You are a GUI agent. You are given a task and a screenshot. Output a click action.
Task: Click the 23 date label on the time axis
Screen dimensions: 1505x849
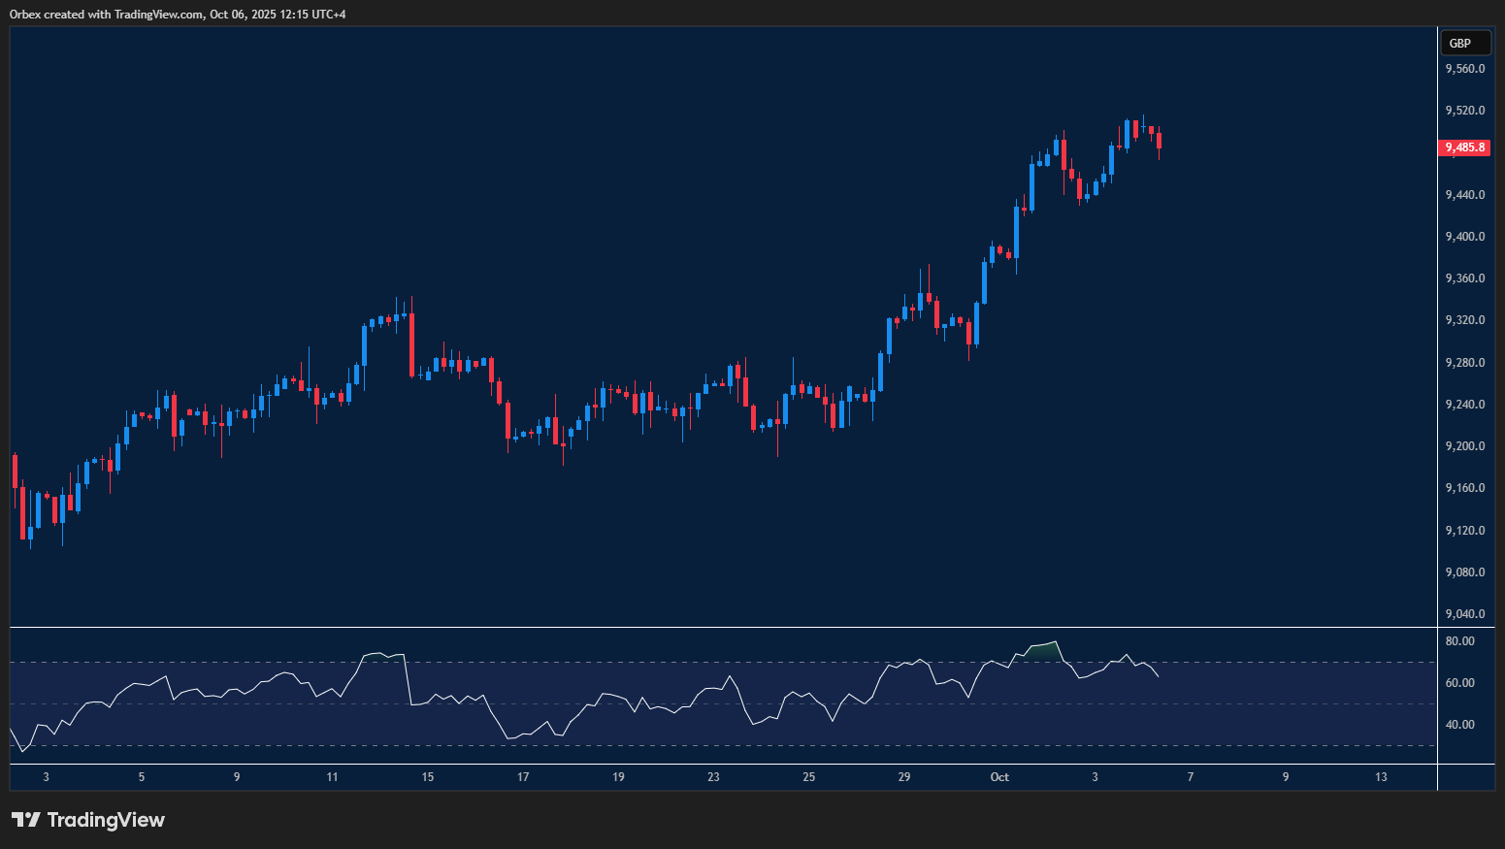point(713,777)
